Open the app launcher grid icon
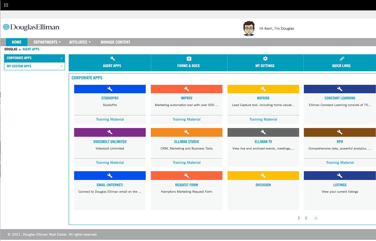Viewport: 376px width, 241px height. pyautogui.click(x=6, y=5)
